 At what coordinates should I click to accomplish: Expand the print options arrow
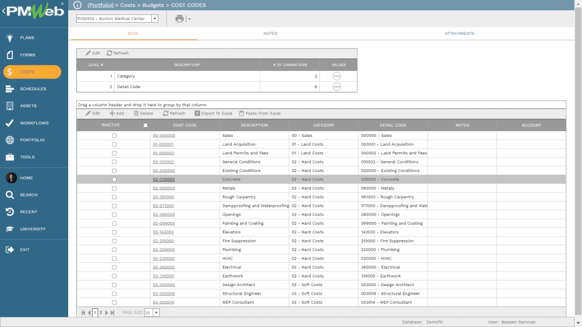pyautogui.click(x=189, y=19)
